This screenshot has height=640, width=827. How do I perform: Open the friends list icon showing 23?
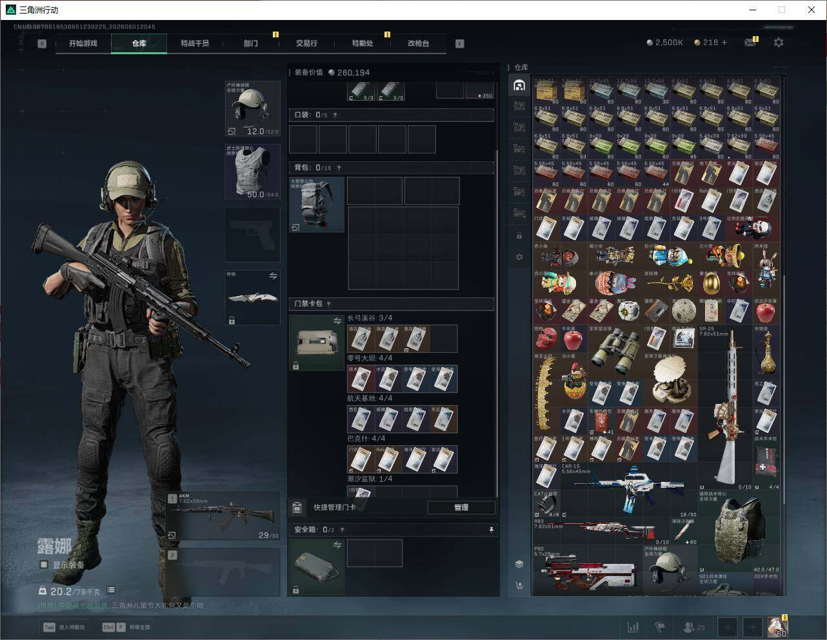[694, 627]
